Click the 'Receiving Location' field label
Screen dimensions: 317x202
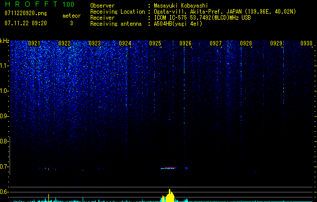click(x=117, y=12)
